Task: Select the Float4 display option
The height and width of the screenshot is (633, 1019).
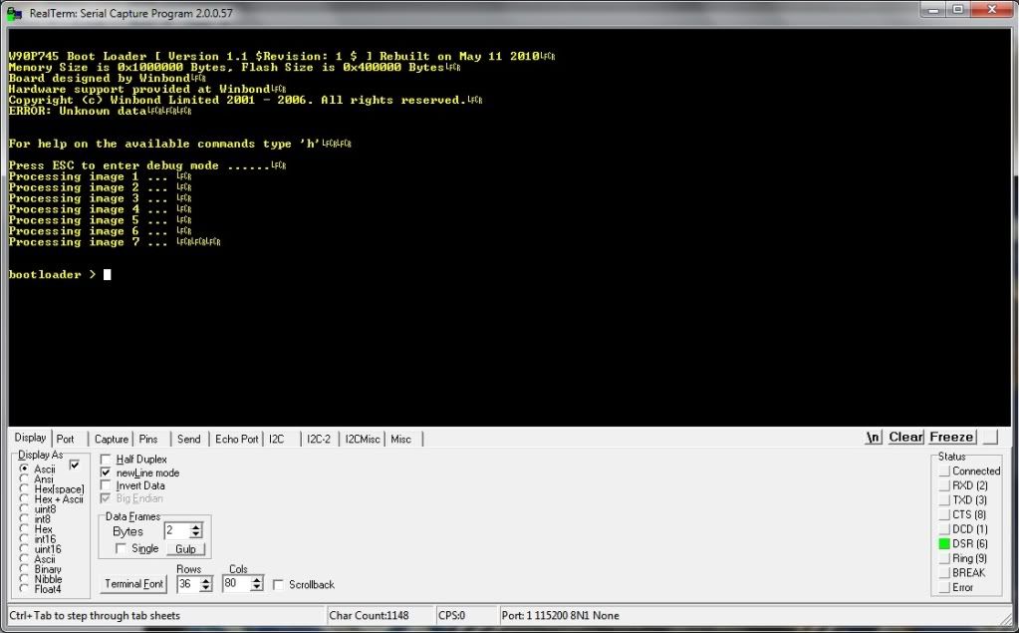Action: tap(24, 589)
